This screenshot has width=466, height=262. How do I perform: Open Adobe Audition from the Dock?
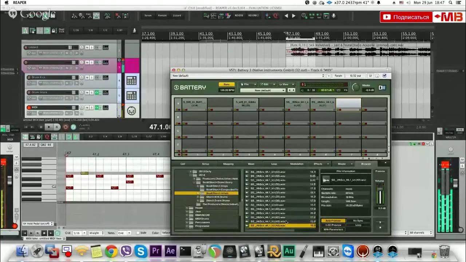tap(289, 251)
